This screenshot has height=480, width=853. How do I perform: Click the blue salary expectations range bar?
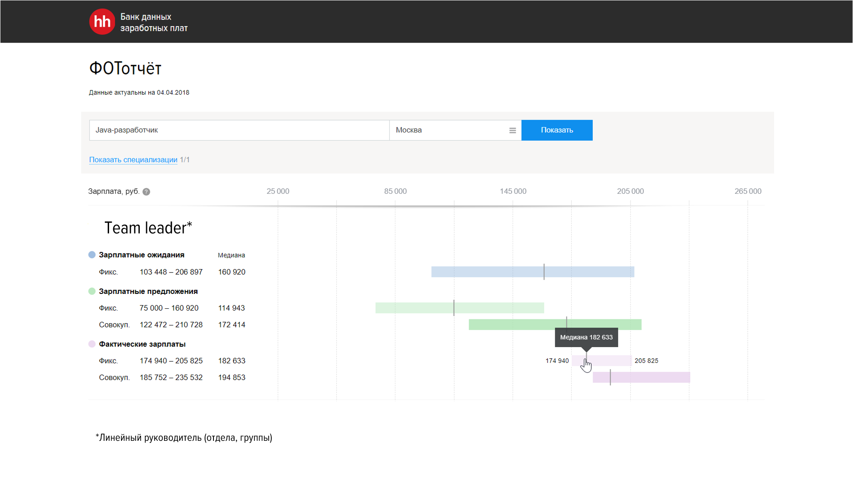pyautogui.click(x=533, y=272)
